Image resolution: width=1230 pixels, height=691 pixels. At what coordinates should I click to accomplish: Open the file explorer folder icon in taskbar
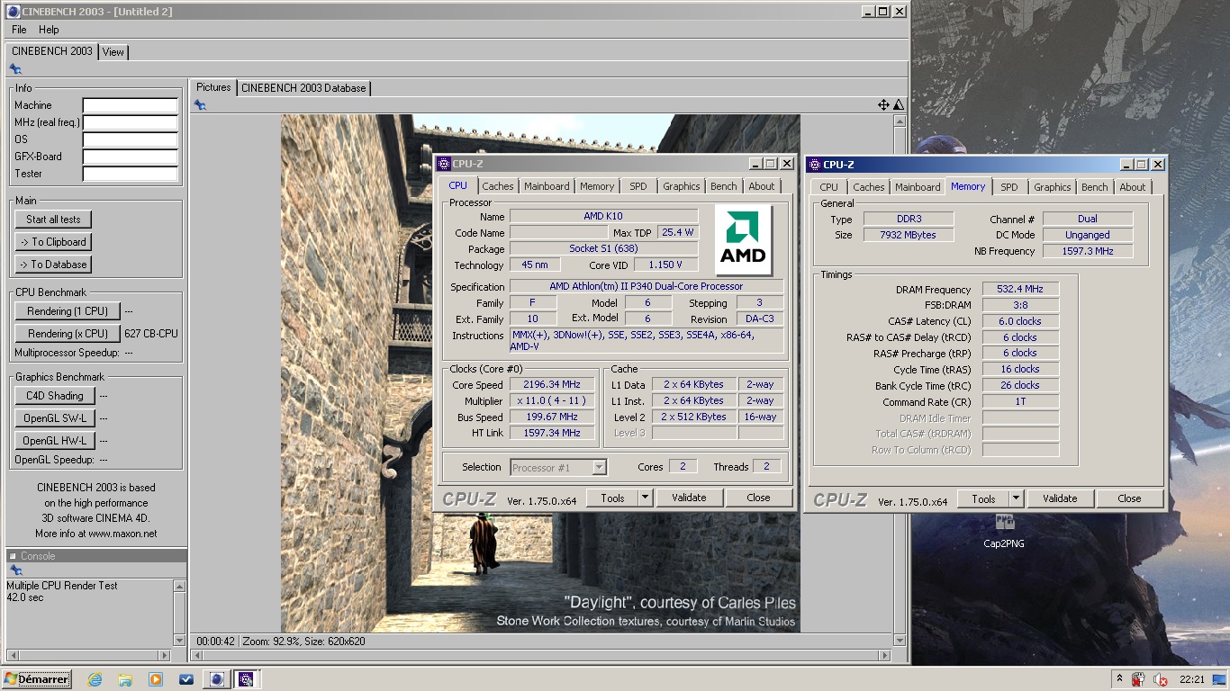click(x=125, y=679)
